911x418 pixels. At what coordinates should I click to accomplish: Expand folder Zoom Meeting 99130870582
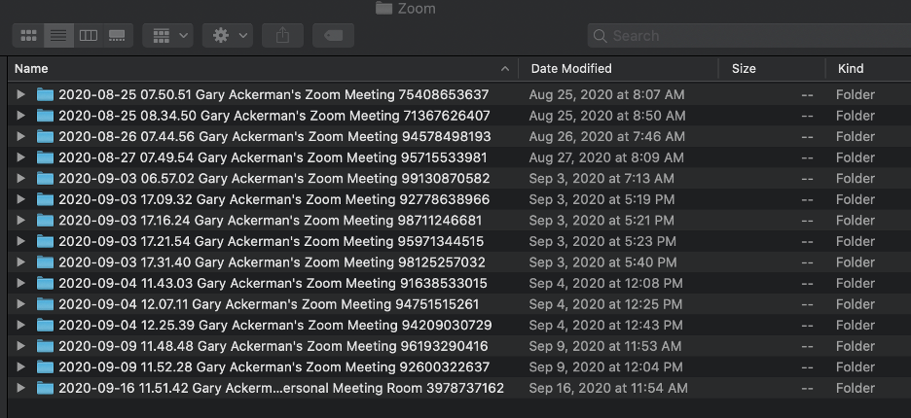(20, 178)
